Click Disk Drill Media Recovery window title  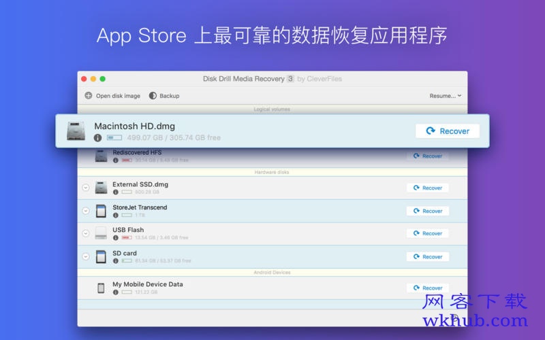point(244,79)
